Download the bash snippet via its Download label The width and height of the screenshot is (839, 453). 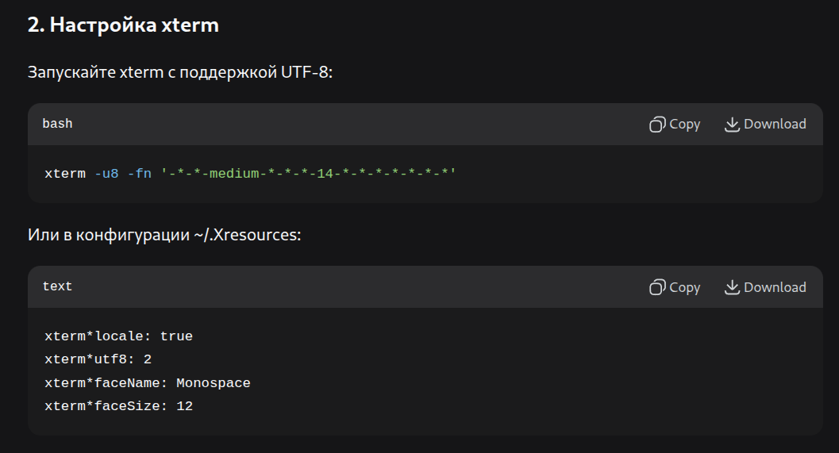[775, 124]
